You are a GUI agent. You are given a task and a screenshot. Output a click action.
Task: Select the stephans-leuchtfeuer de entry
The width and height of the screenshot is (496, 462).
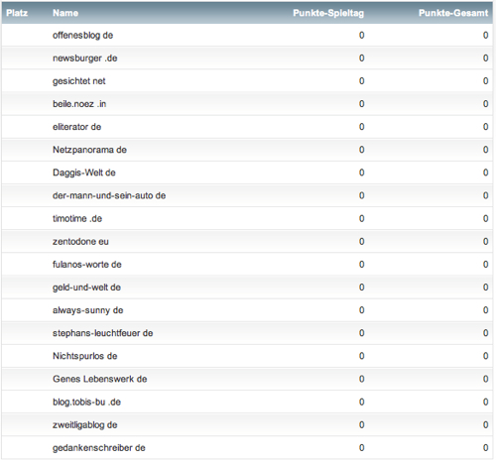[102, 333]
